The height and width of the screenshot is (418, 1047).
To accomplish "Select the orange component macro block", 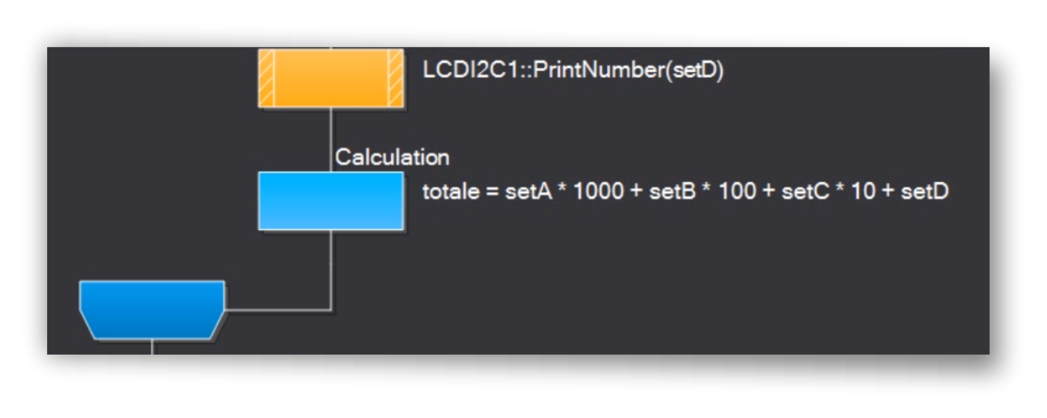I will [331, 78].
